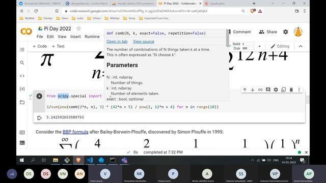Add a Text cell
This screenshot has height=183, width=326.
click(x=58, y=46)
